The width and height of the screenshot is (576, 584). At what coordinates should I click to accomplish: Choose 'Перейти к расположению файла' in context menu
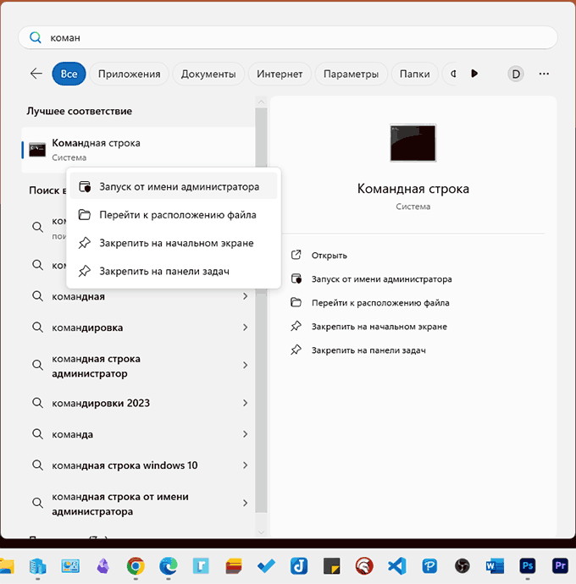click(x=174, y=215)
